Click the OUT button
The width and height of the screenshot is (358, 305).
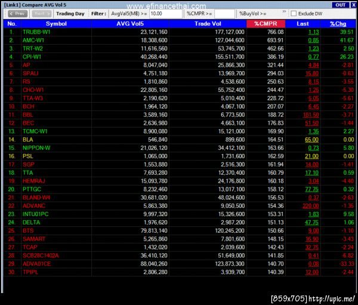coord(340,5)
